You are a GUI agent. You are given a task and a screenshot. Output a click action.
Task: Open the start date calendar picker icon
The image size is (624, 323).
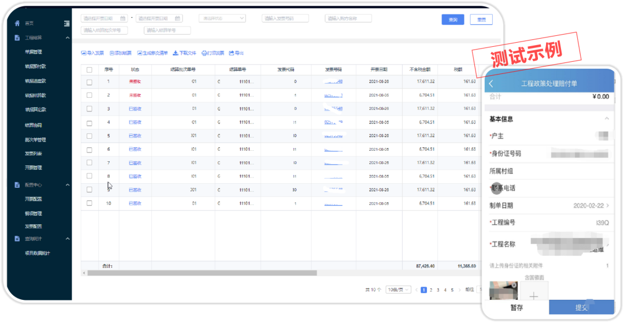pos(123,18)
